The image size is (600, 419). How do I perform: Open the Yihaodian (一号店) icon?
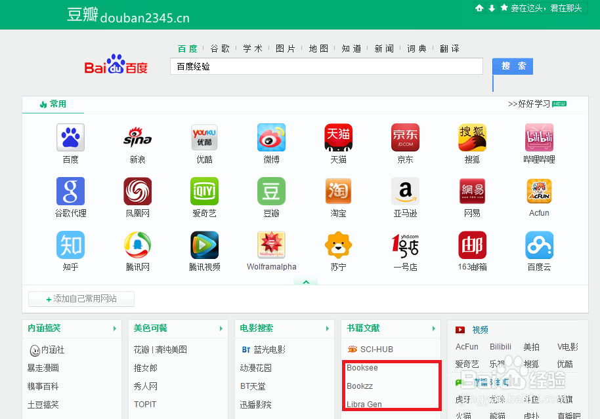pos(405,245)
